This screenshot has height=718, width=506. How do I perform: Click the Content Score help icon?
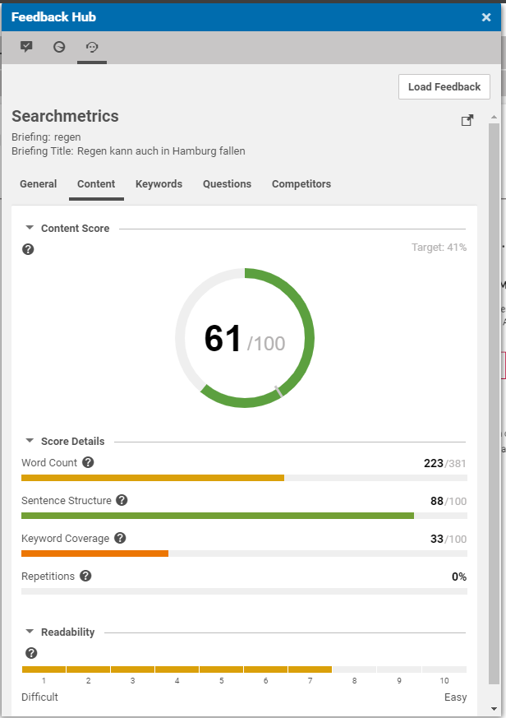pyautogui.click(x=28, y=249)
